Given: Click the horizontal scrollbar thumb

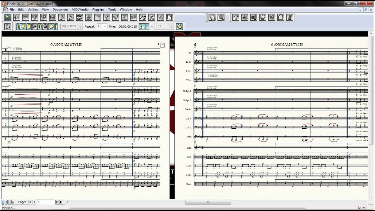Looking at the screenshot, I should click(208, 202).
